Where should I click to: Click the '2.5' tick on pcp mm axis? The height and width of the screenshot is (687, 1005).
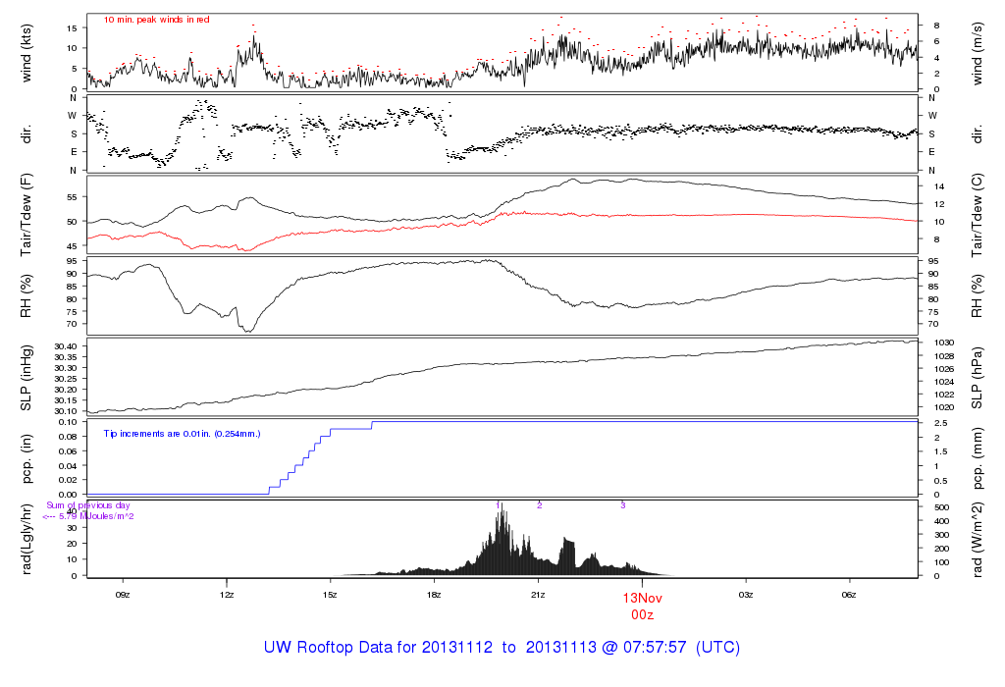941,424
